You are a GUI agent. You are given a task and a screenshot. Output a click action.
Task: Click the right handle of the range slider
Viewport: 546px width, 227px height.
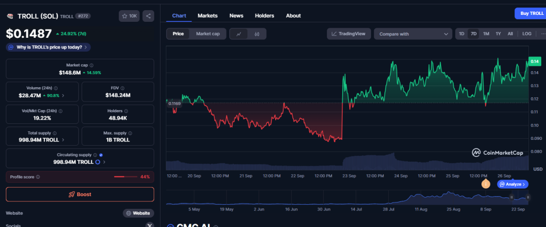[x=528, y=197]
